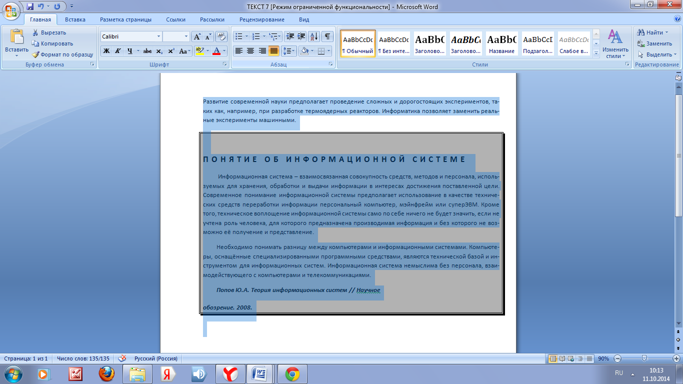Copy selection with Копировать

click(52, 43)
